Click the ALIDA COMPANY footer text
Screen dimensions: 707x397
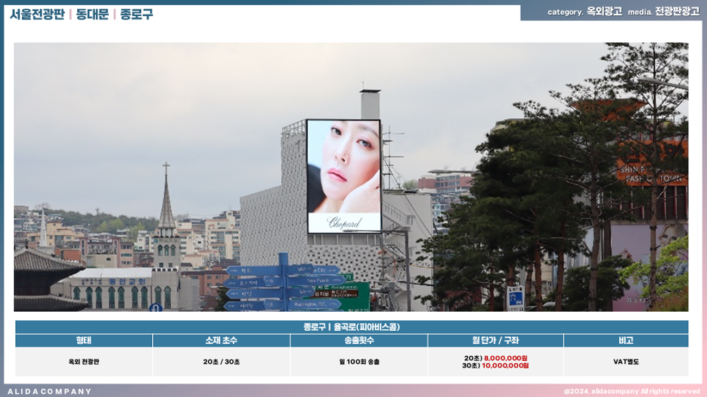pos(49,391)
